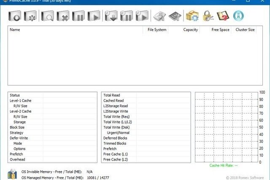Sort by Free Space column header
Screen dimensions: 270x180
point(215,30)
